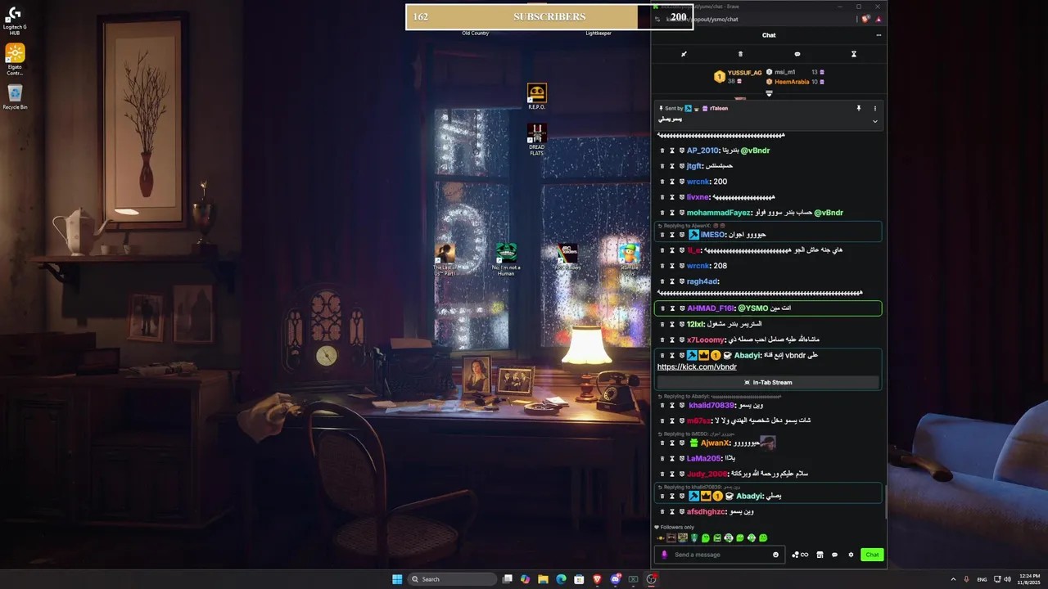Click the In-Tab Stream button

[x=768, y=382]
